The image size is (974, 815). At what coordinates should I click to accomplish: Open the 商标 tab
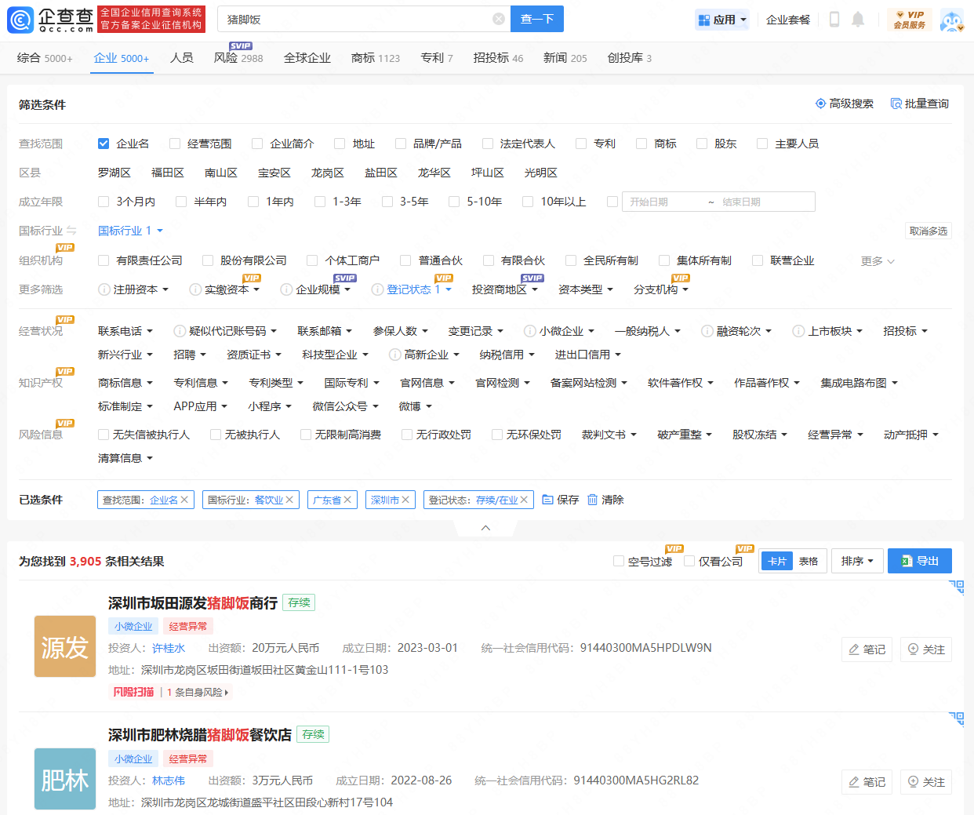click(x=376, y=58)
